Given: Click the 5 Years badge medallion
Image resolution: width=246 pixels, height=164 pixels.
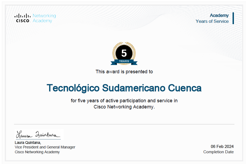Looking at the screenshot, I should [124, 53].
